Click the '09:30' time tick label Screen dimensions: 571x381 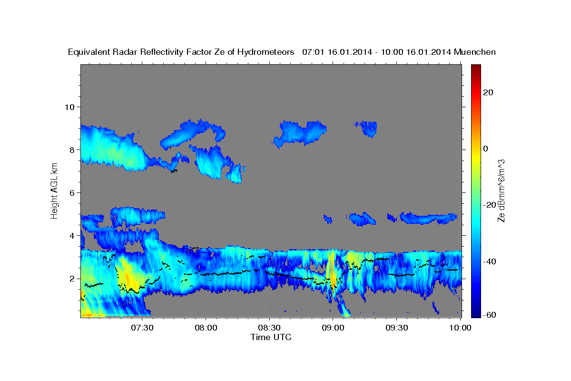pos(396,328)
